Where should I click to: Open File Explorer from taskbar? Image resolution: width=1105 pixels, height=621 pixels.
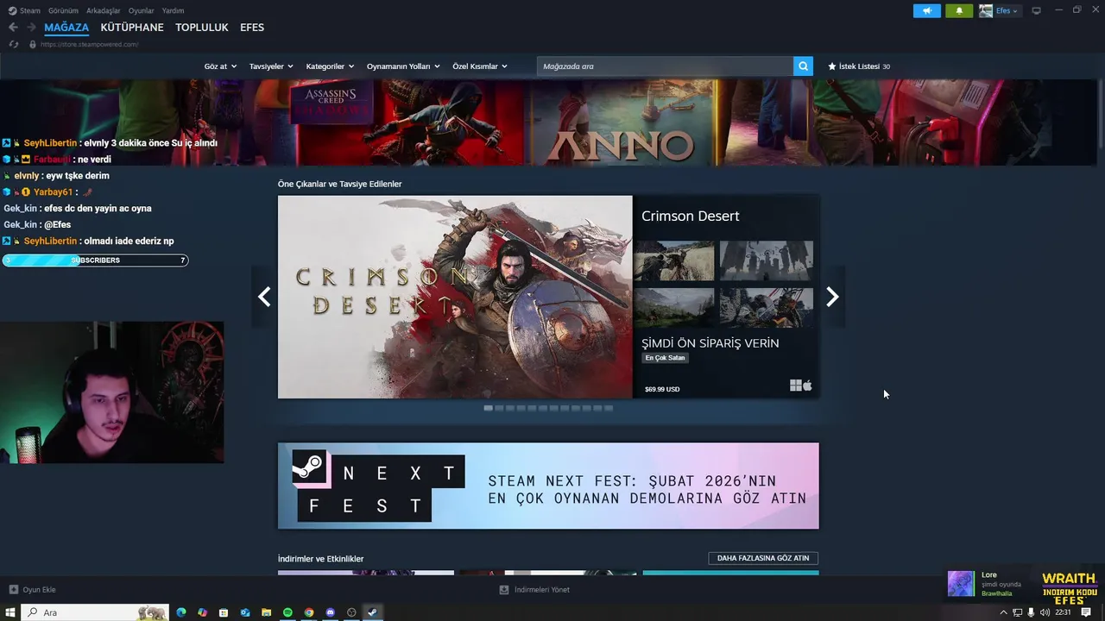(x=267, y=612)
